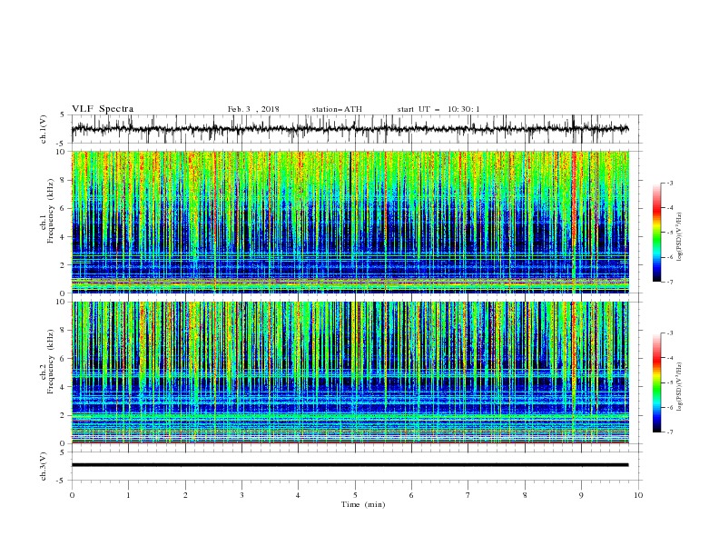Click the "ch.1(V)" waveform axis label
Image resolution: width=719 pixels, height=556 pixels.
(44, 129)
